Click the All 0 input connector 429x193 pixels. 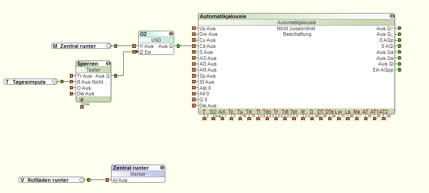[x=194, y=93]
